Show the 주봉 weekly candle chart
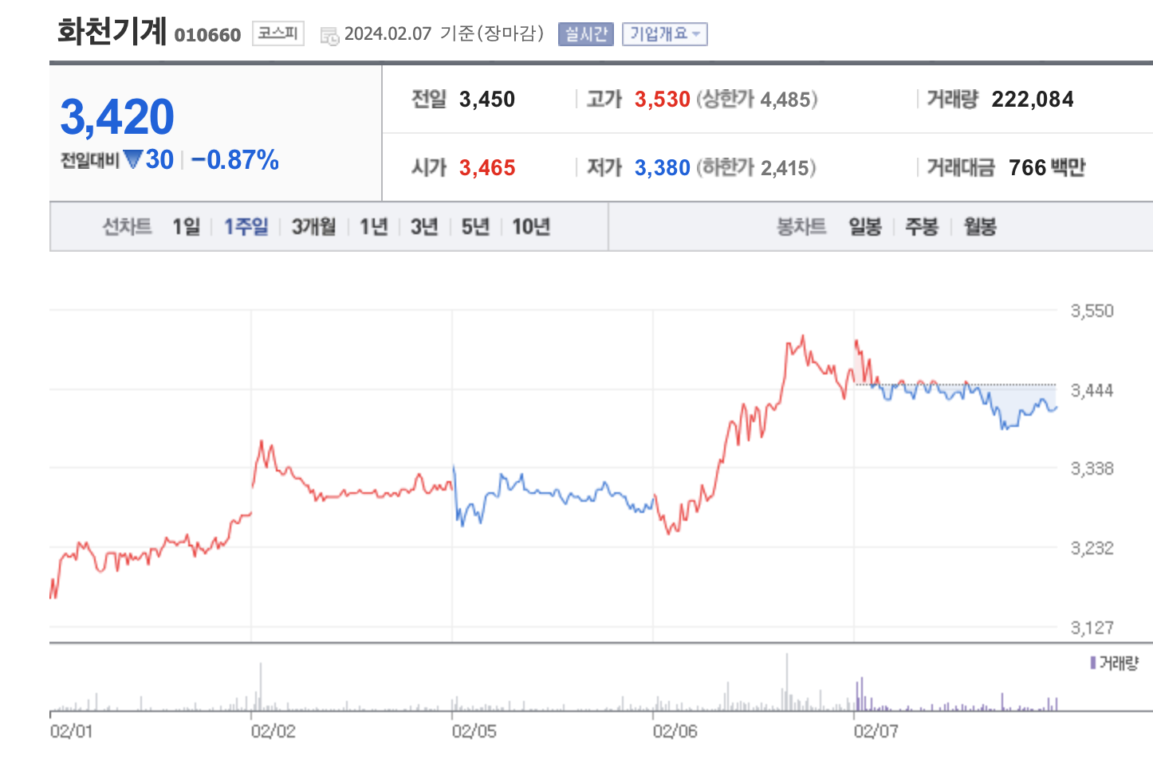 922,227
